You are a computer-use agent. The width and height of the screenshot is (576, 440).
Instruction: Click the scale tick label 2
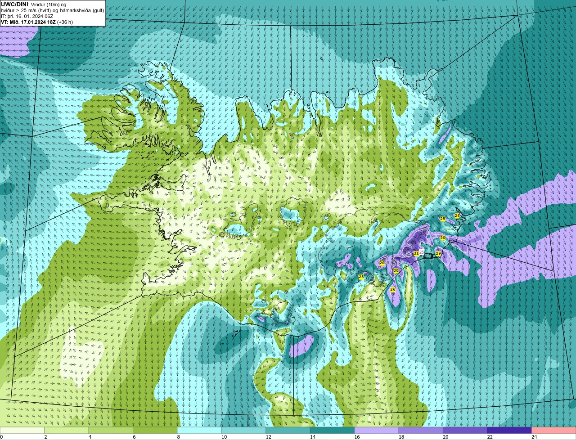point(45,437)
